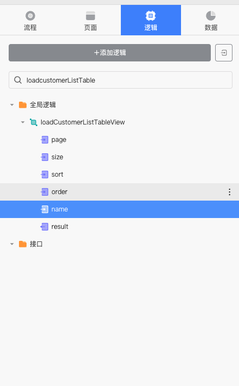
Task: Collapse the 全局逻辑 folder arrow
Action: point(12,105)
